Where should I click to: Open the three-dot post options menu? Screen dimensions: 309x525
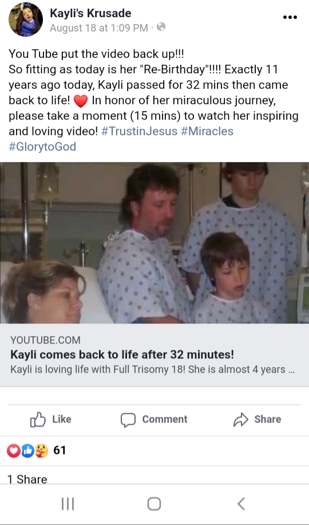tap(290, 17)
